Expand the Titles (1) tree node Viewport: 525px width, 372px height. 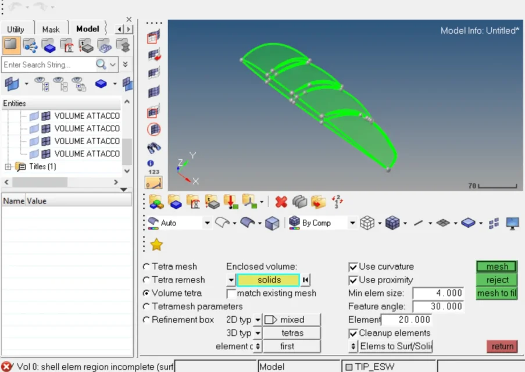click(8, 167)
